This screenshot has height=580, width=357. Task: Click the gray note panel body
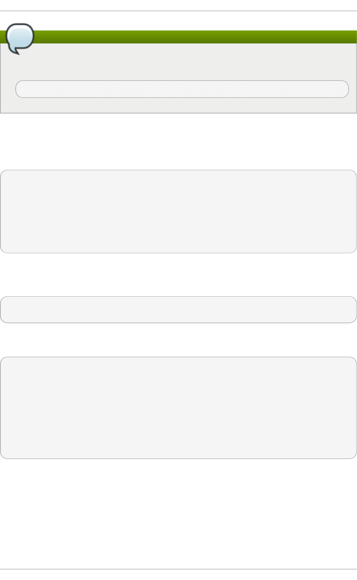coord(178,78)
